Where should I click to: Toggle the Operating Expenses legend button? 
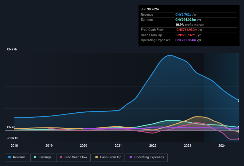pos(147,157)
